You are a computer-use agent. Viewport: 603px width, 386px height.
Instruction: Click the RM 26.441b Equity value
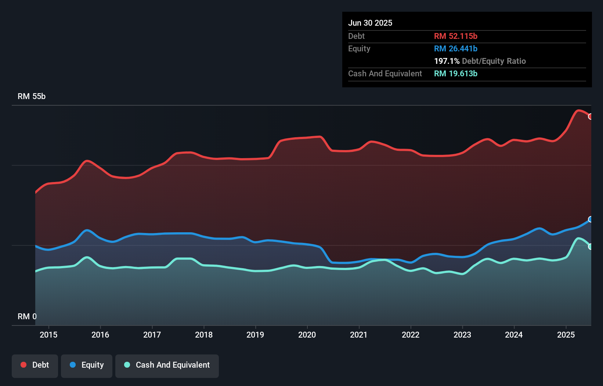(455, 48)
